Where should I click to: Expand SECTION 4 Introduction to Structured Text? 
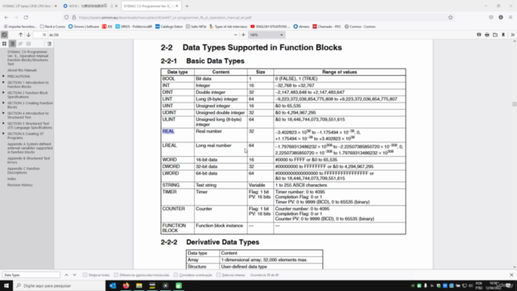click(x=3, y=113)
